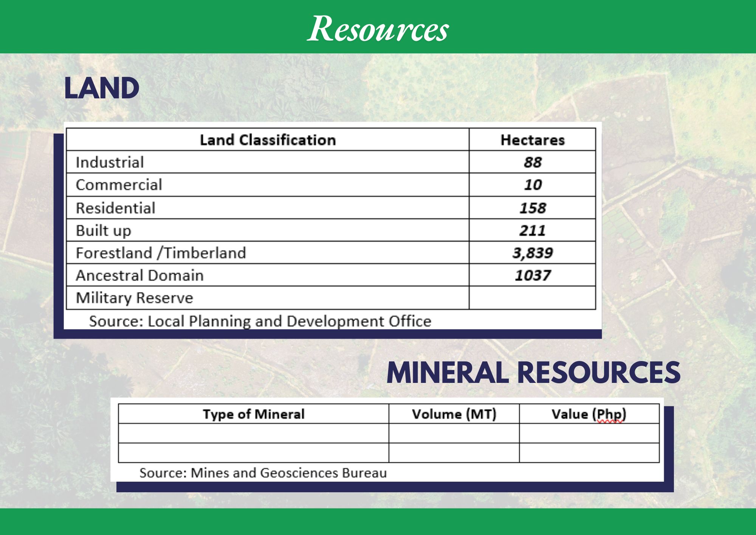Click the 'Source: Local Planning and Development Office' note
This screenshot has width=756, height=535.
260,322
